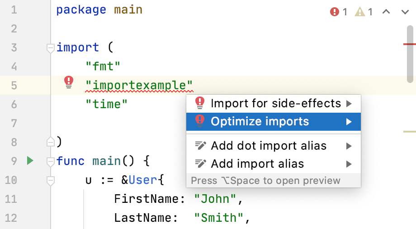Click the underlined "importexample" import string
This screenshot has width=416, height=229.
coord(139,85)
